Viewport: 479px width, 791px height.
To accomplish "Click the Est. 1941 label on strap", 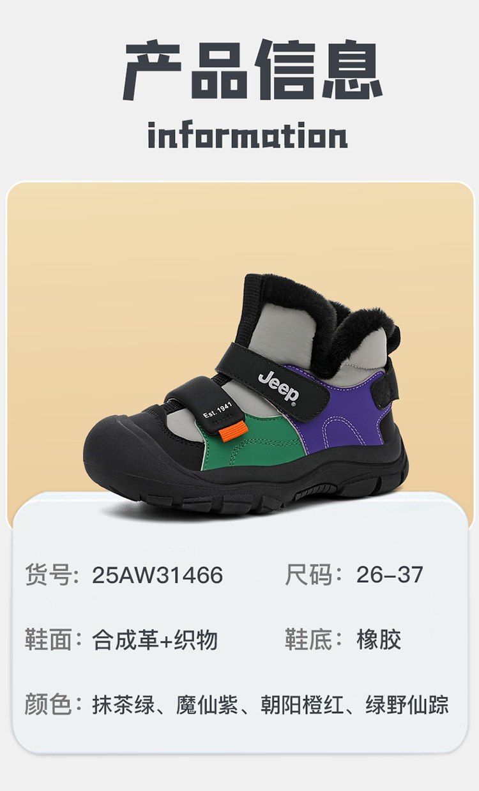I will [x=218, y=409].
